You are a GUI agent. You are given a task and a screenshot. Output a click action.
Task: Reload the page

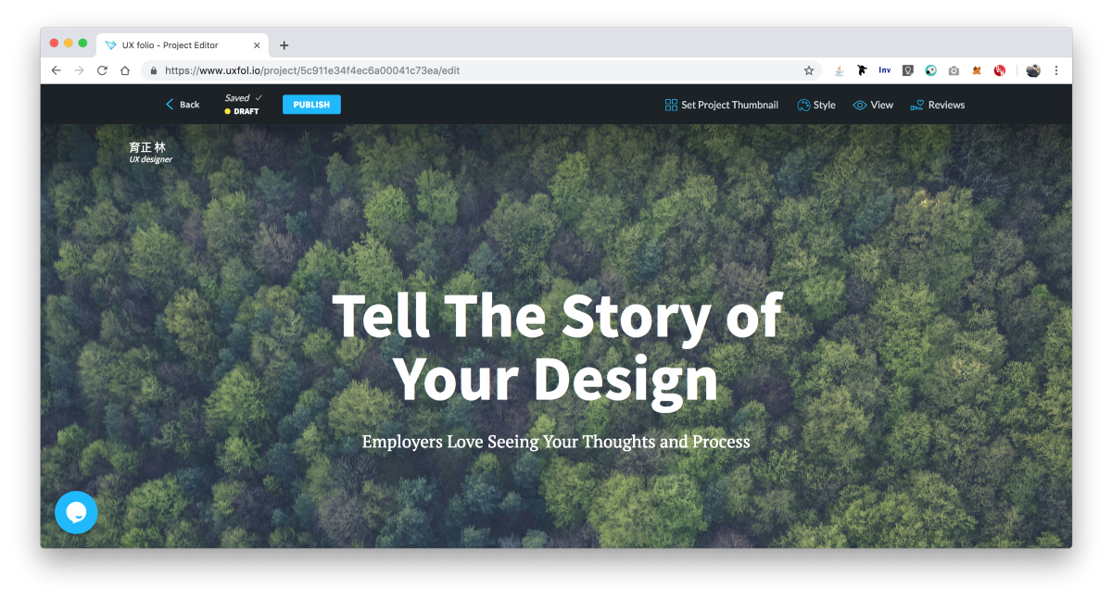pos(102,70)
